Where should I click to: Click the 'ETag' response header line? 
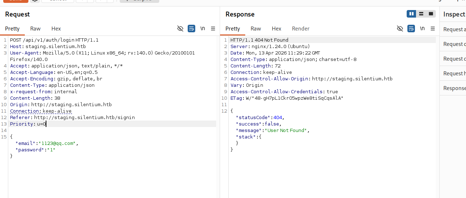pyautogui.click(x=287, y=98)
